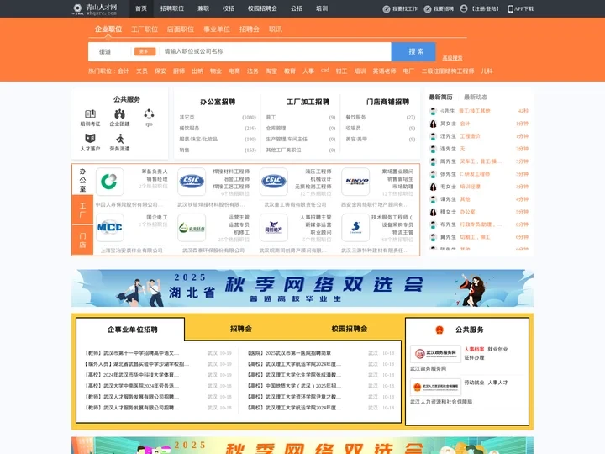Viewport: 605px width, 454px height.
Task: Click the 同创地产 company logo
Action: (274, 227)
